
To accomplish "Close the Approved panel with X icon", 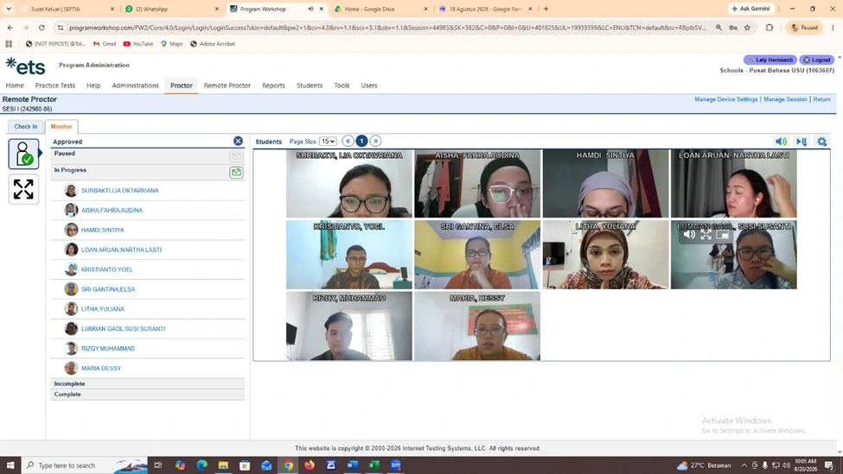I will click(x=238, y=142).
